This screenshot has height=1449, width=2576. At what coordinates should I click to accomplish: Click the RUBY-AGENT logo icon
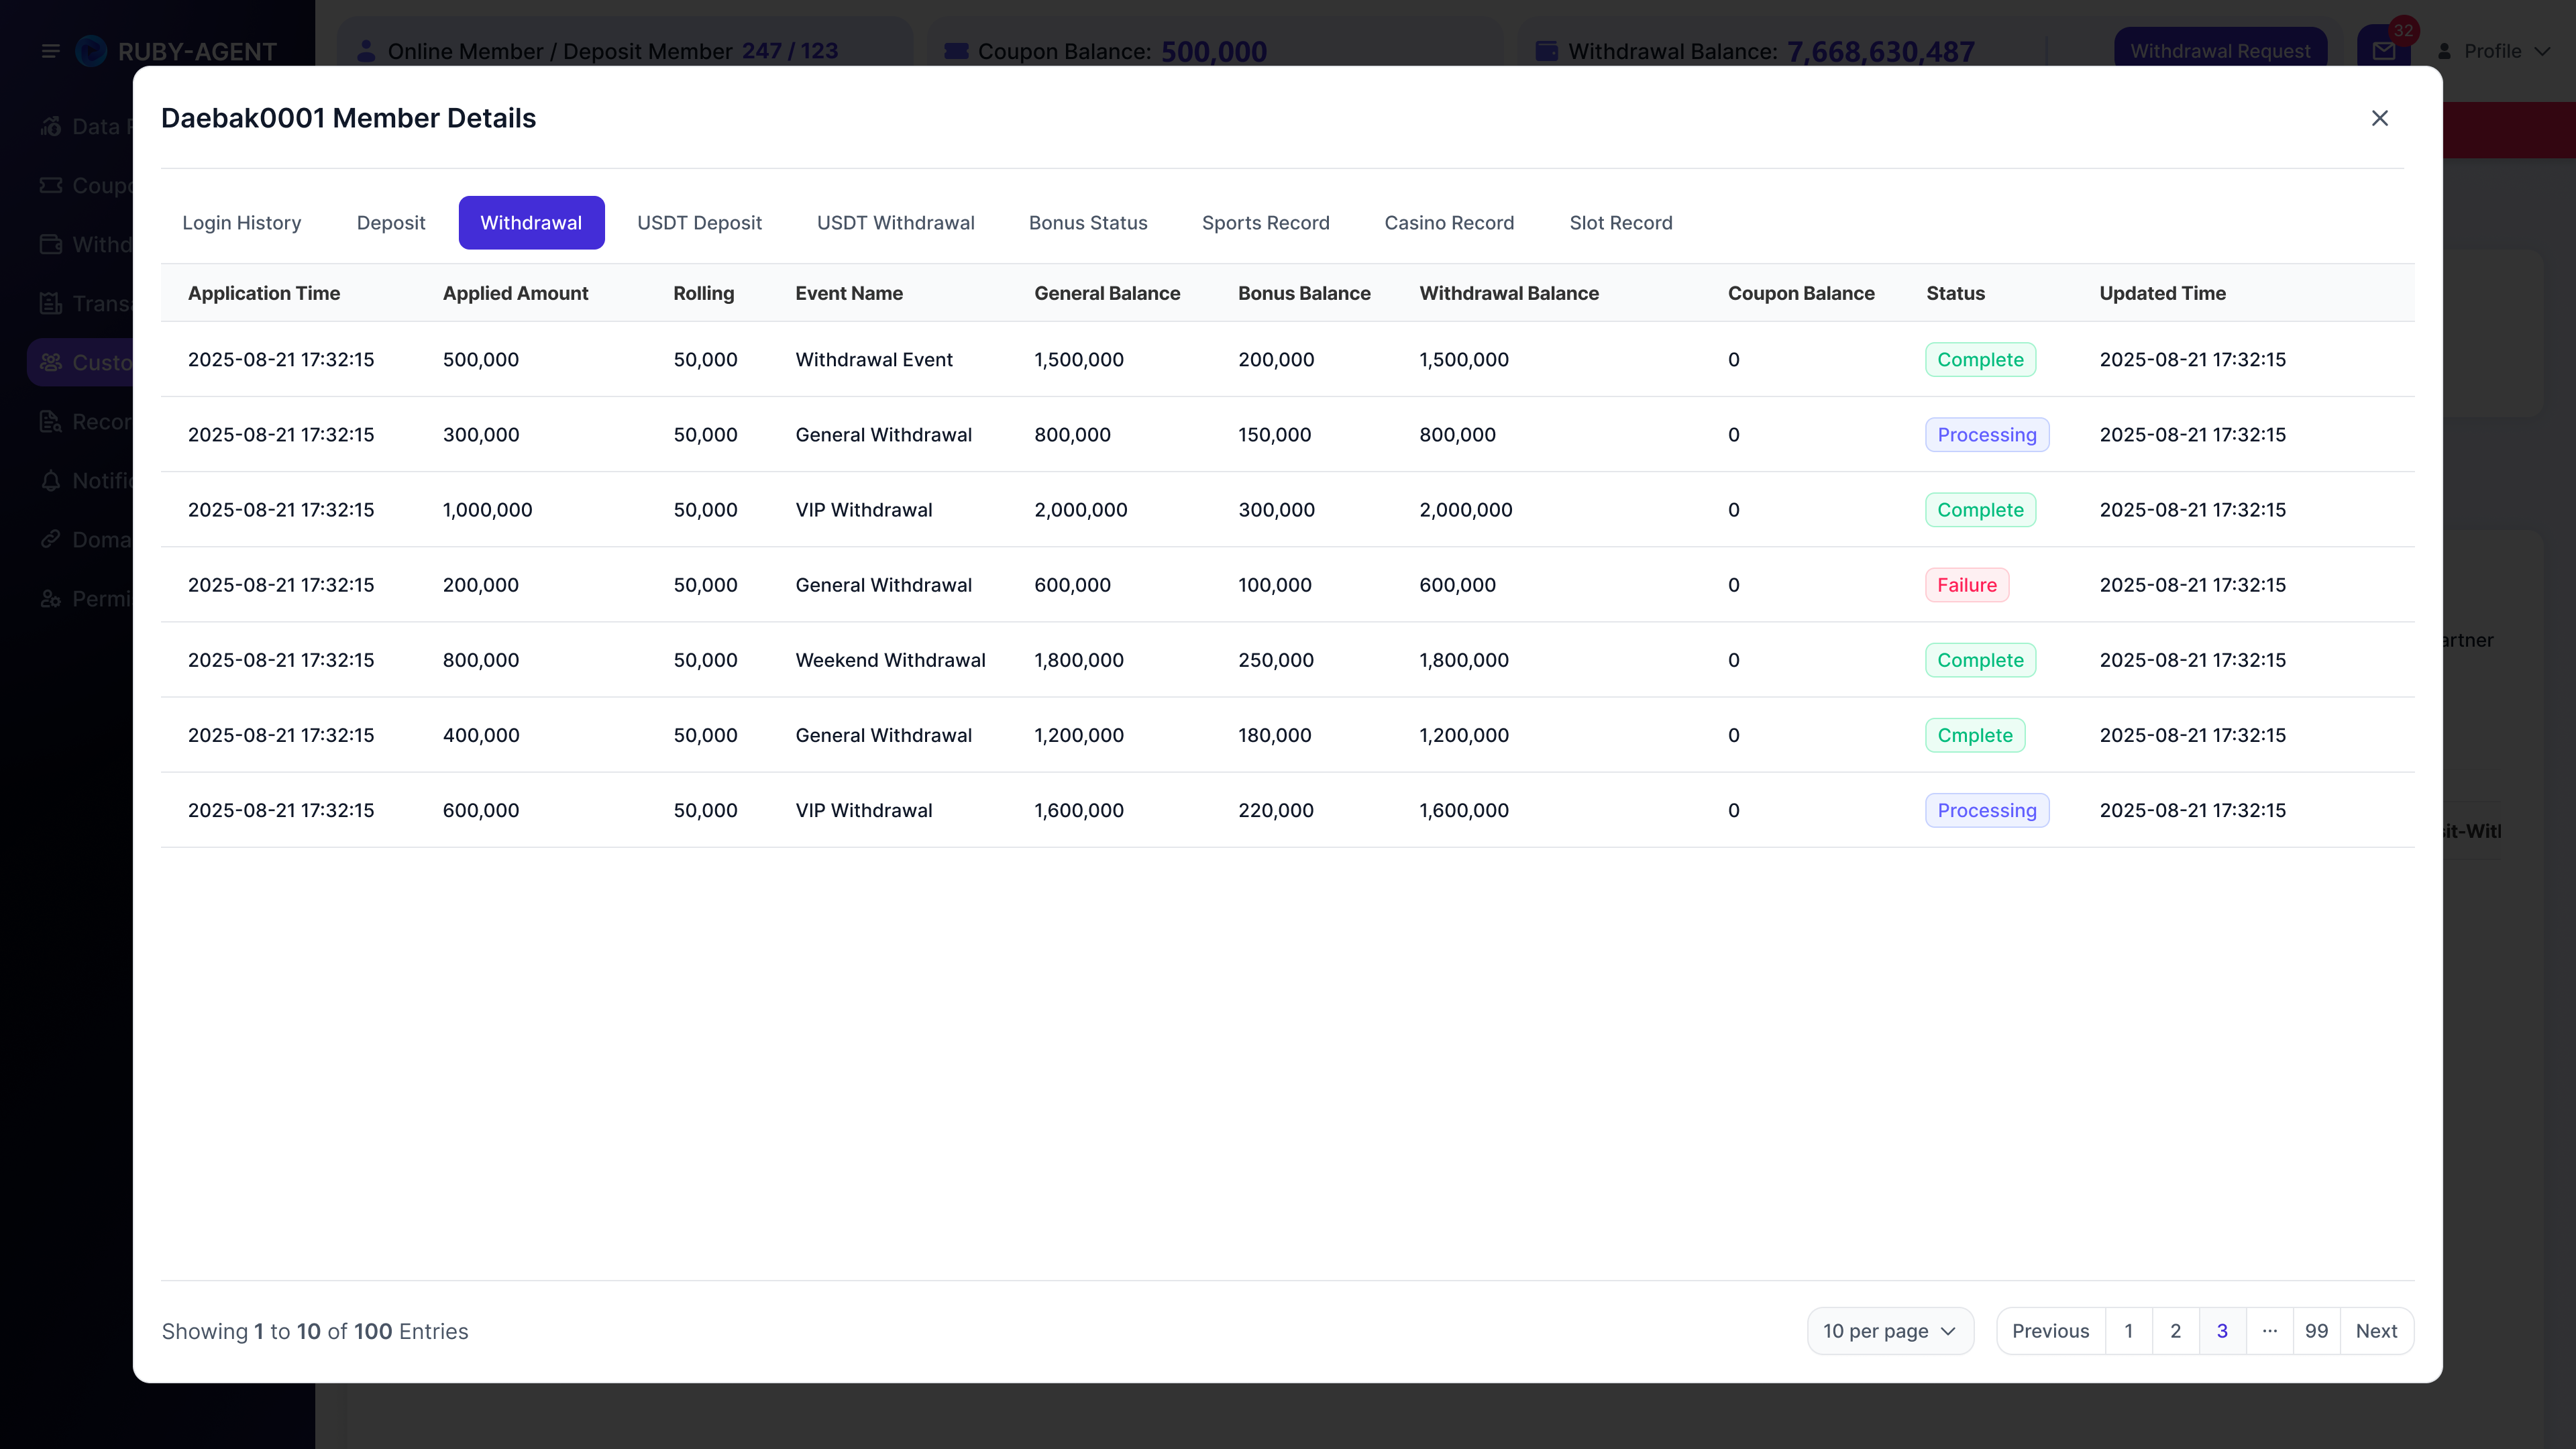pyautogui.click(x=91, y=51)
